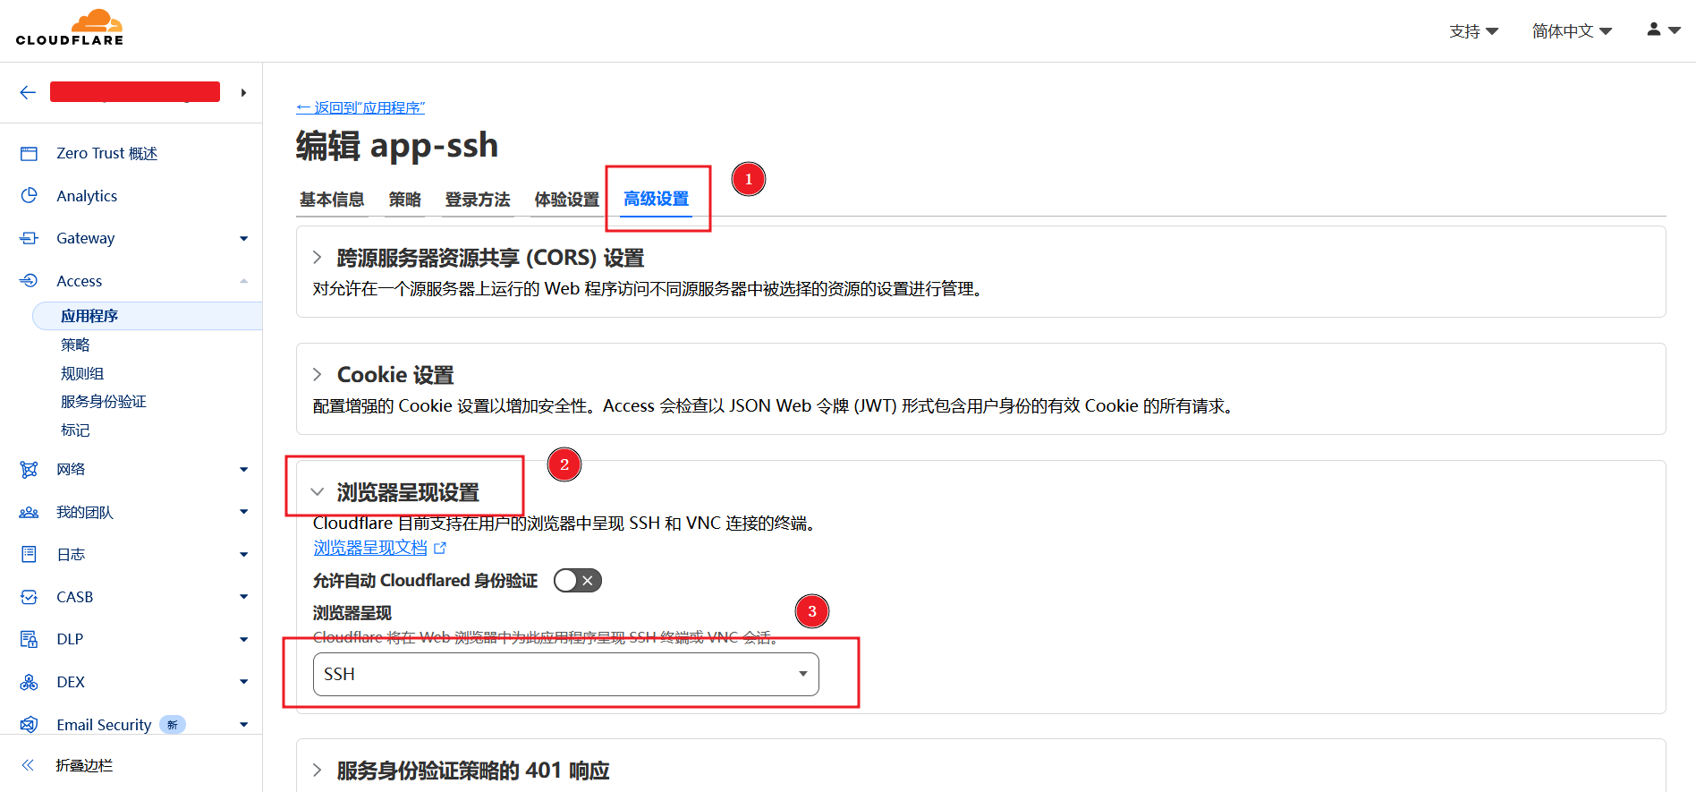The width and height of the screenshot is (1696, 792).
Task: Switch to the 基本信息 tab
Action: point(332,200)
